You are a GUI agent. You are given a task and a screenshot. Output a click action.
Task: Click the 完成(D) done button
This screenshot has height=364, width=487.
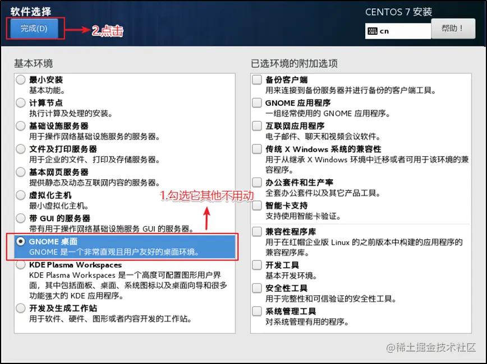coord(34,29)
